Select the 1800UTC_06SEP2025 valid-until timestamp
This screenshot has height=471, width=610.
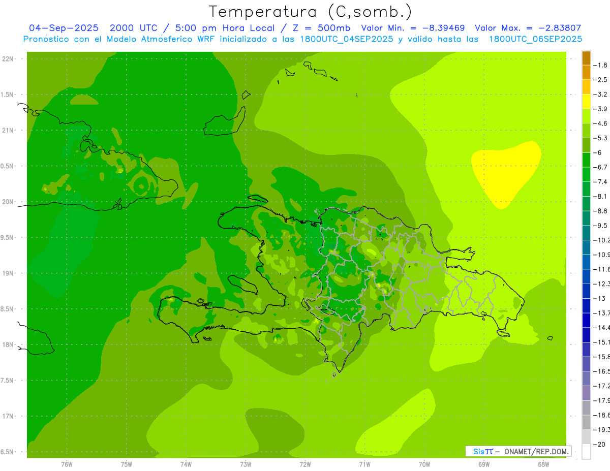coord(535,39)
